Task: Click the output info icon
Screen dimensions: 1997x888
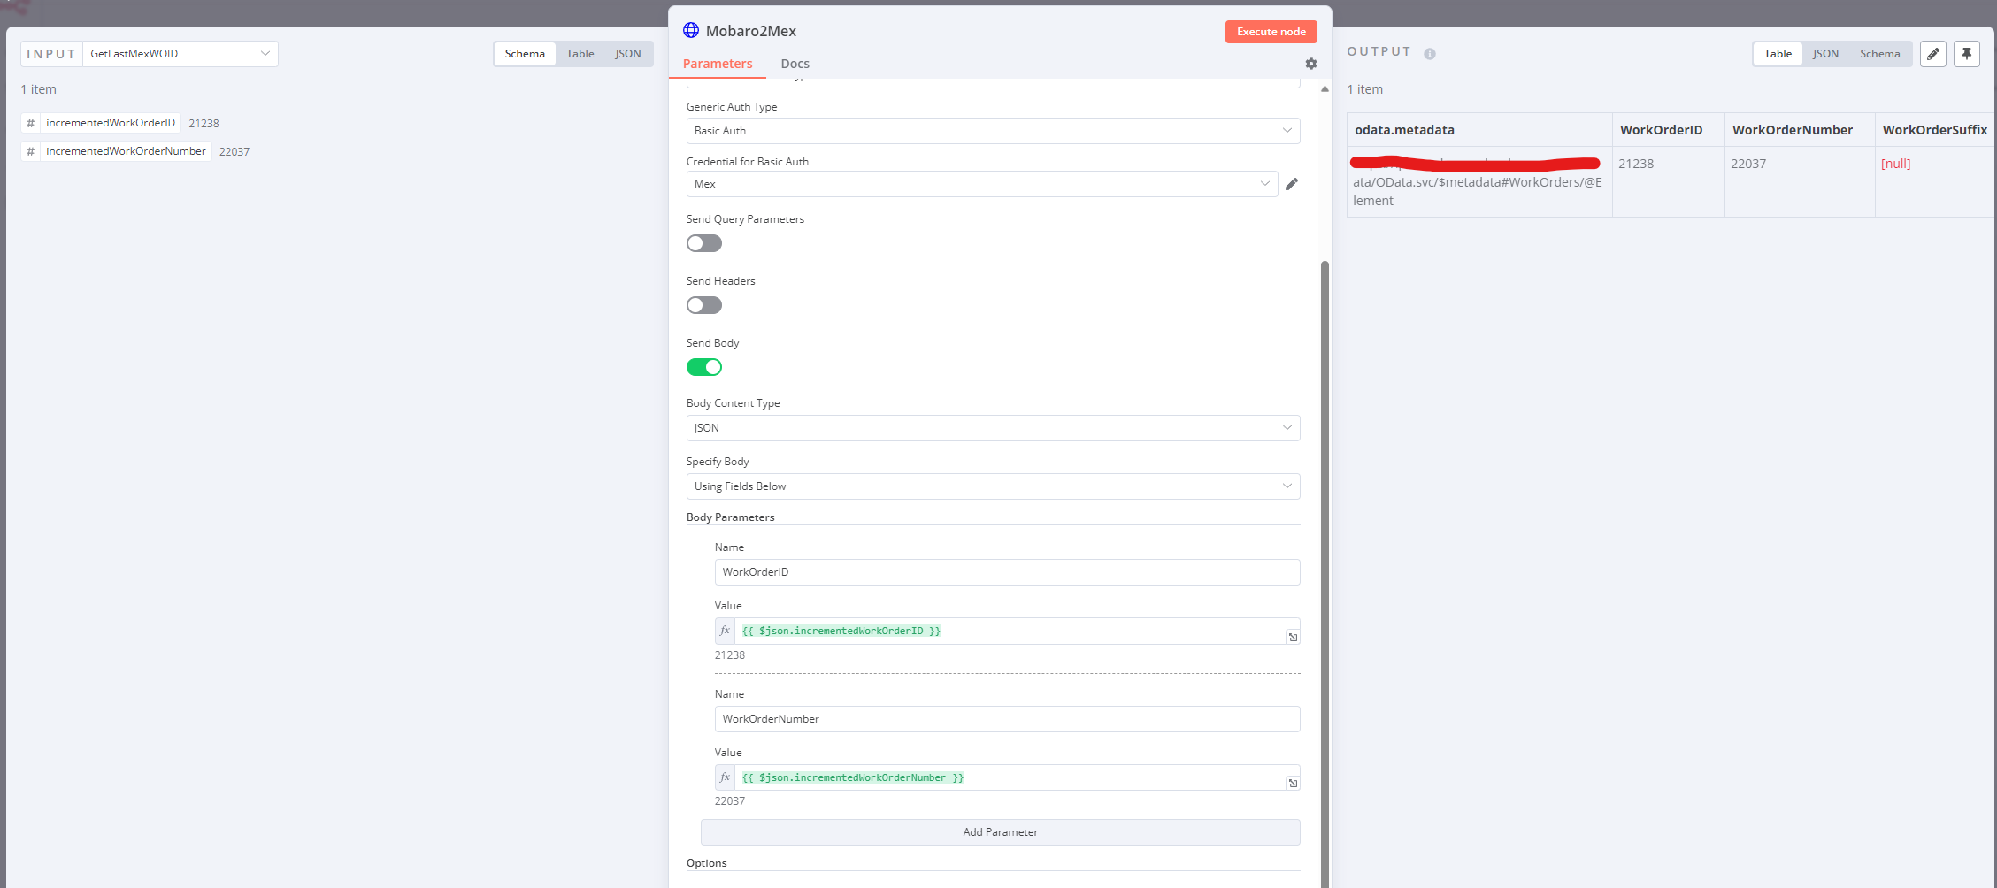Action: coord(1429,54)
